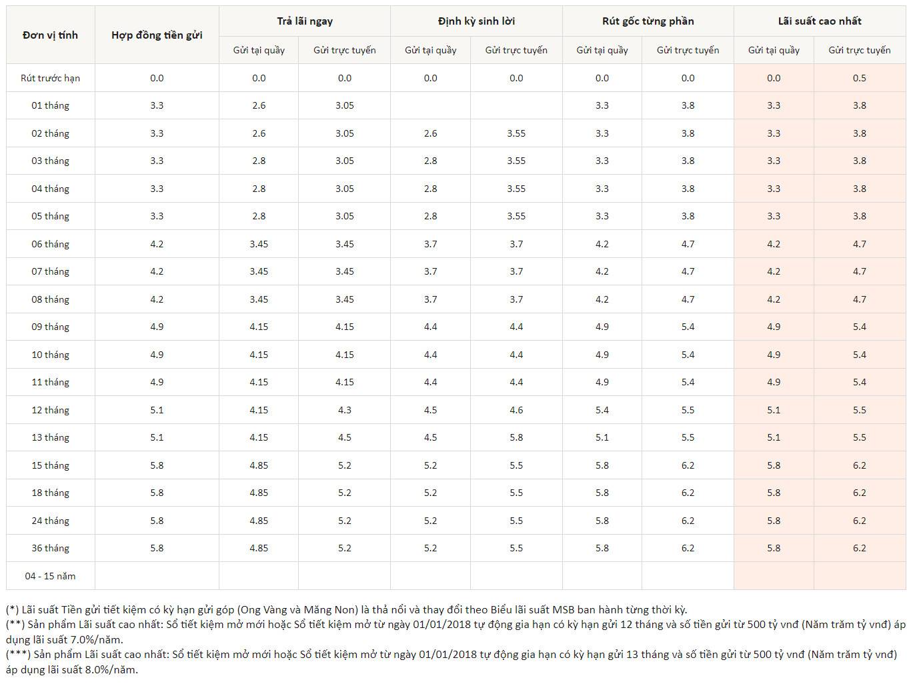The height and width of the screenshot is (686, 913).
Task: Click the '06 tháng' row label
Action: tap(50, 244)
